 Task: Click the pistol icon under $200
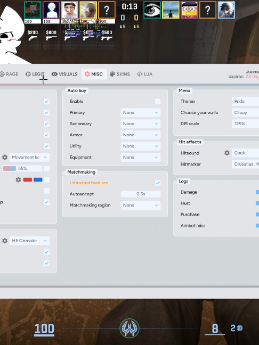tap(33, 38)
